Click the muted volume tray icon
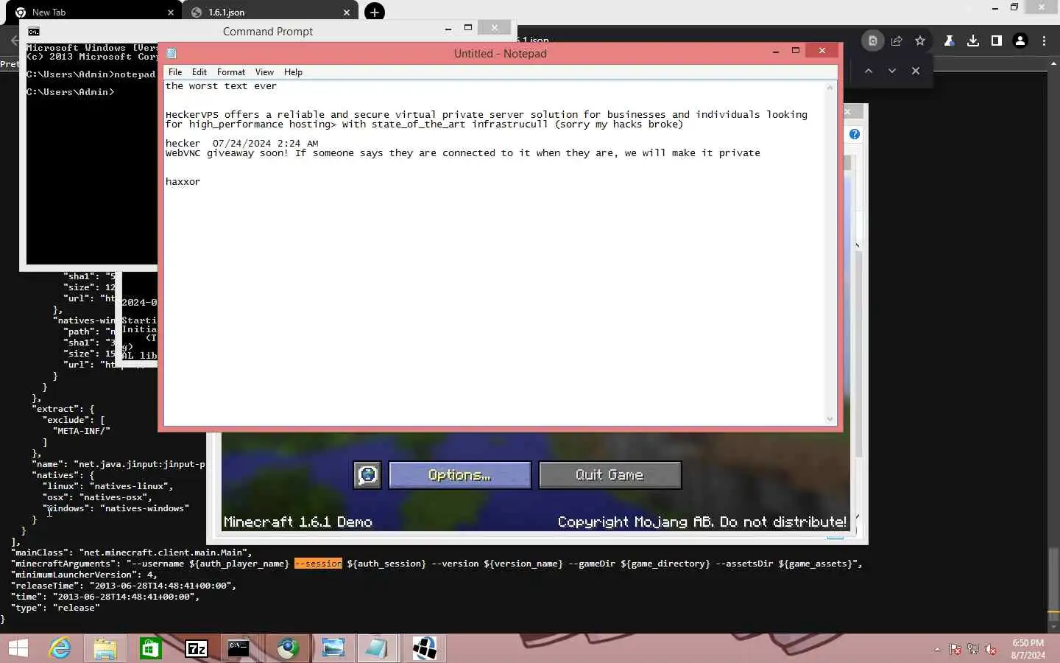1060x663 pixels. [x=991, y=650]
